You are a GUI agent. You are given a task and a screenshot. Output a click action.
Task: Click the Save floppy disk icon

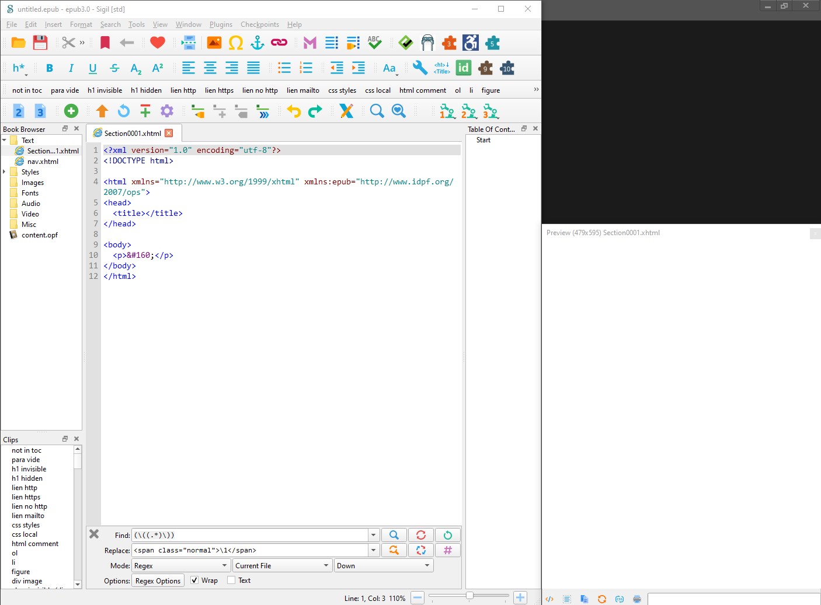click(40, 43)
